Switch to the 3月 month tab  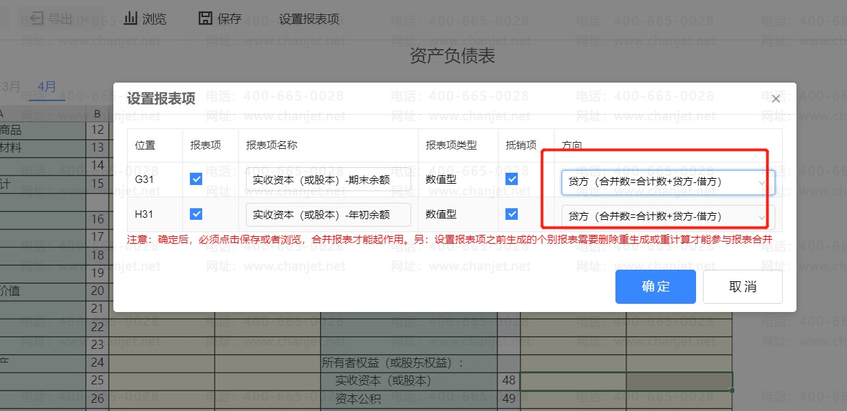12,87
